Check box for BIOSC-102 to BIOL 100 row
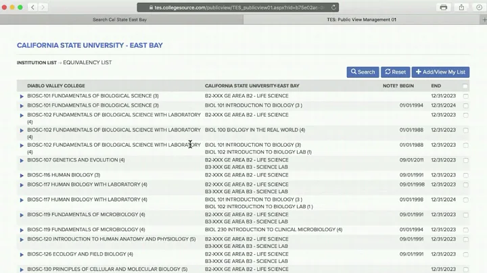Image resolution: width=487 pixels, height=273 pixels. pyautogui.click(x=465, y=130)
